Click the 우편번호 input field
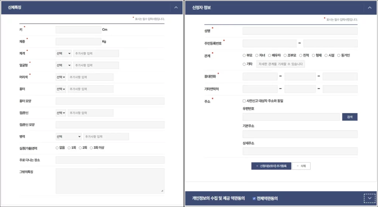Image resolution: width=378 pixels, height=207 pixels. (291, 117)
